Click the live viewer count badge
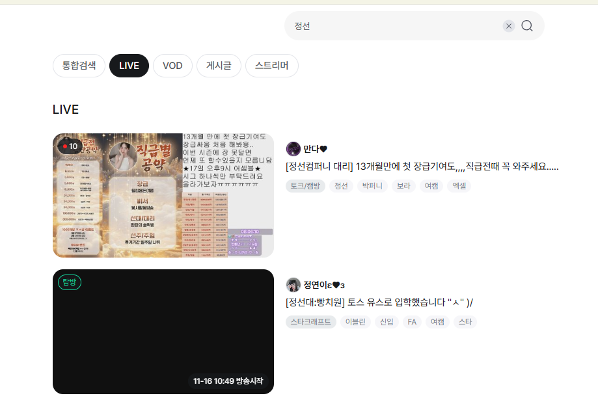Screen dimensions: 598x415 click(x=69, y=146)
